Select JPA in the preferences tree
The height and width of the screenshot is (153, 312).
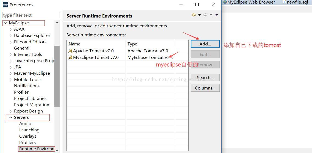tap(18, 67)
